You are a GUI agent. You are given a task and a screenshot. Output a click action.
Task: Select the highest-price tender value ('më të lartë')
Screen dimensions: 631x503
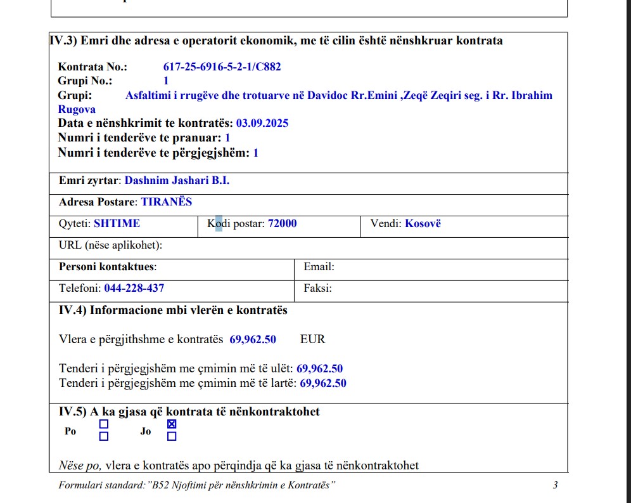(x=323, y=383)
